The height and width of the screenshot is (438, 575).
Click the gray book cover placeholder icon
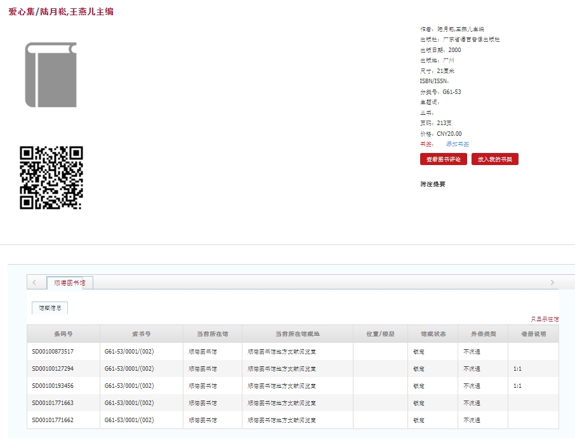click(51, 75)
